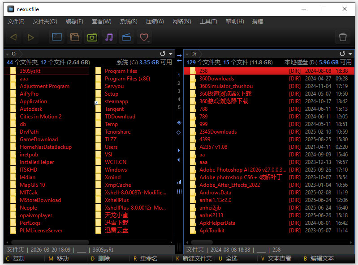Open the video clapperboard toolbar icon

(126, 37)
